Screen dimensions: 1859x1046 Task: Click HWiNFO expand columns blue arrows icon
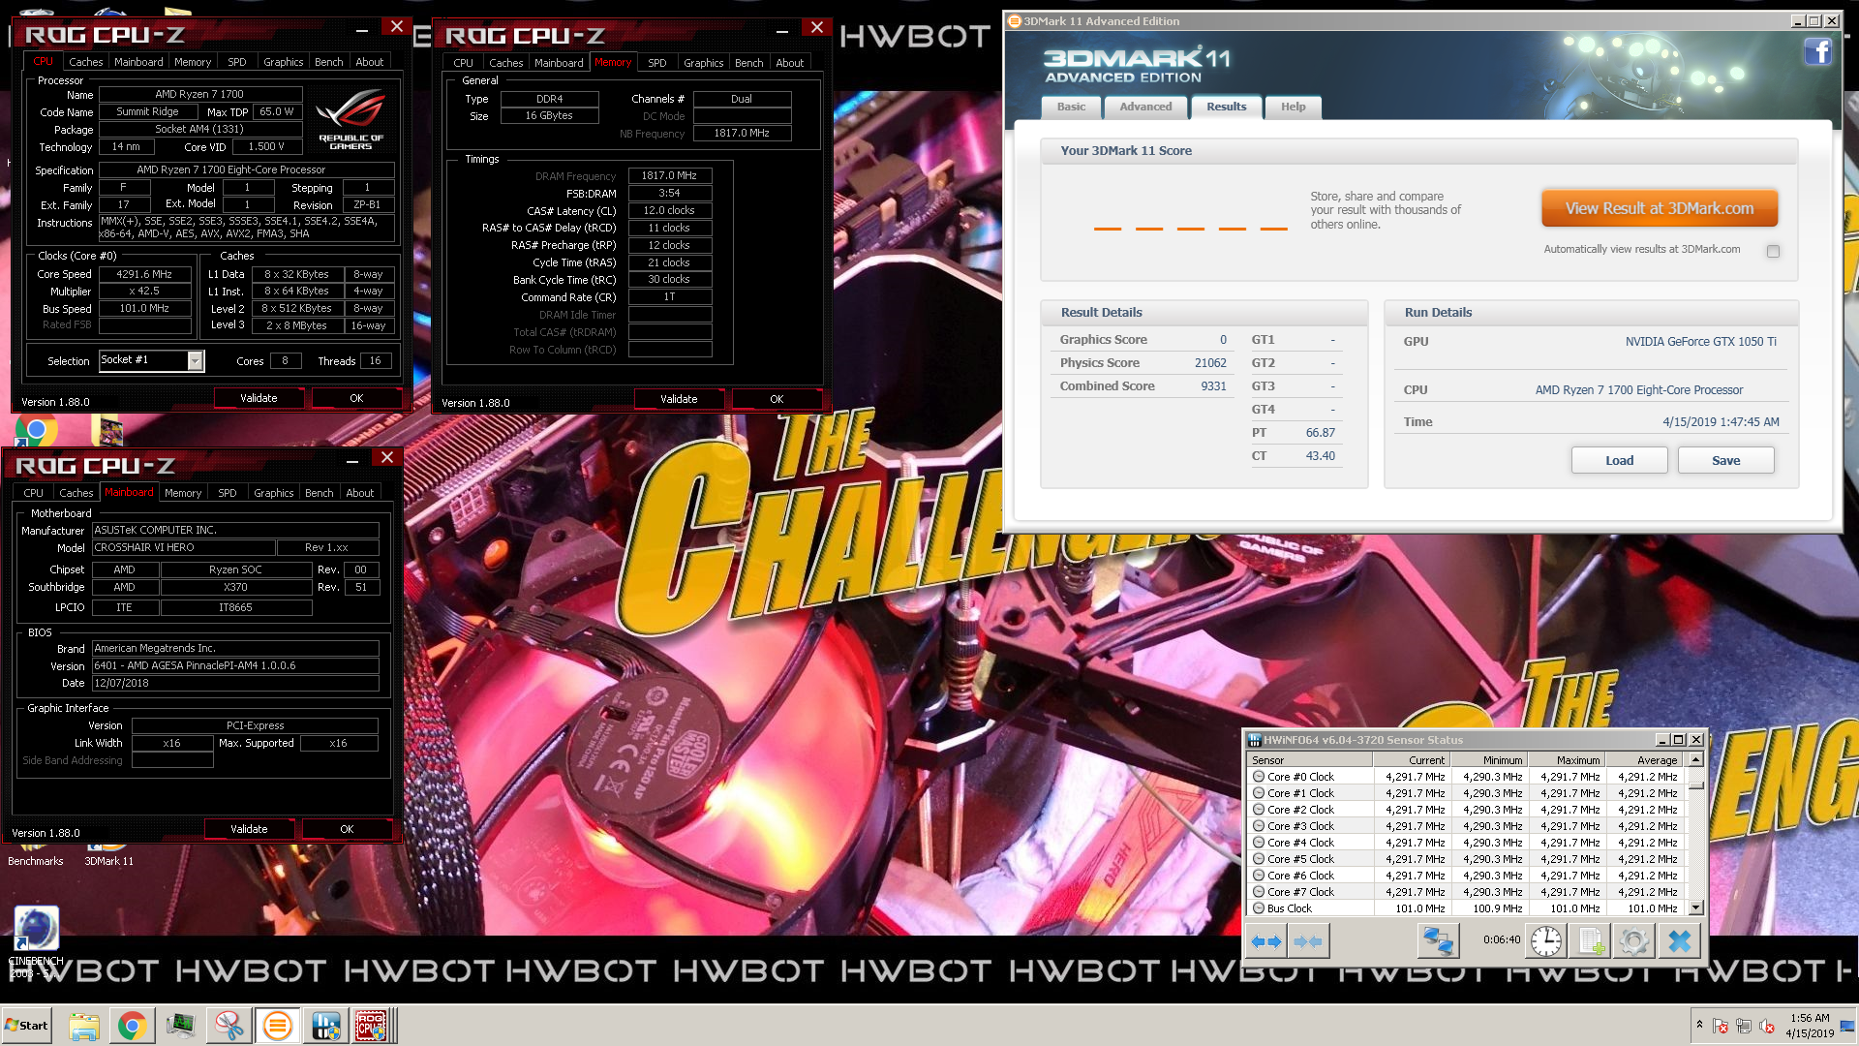(x=1265, y=940)
